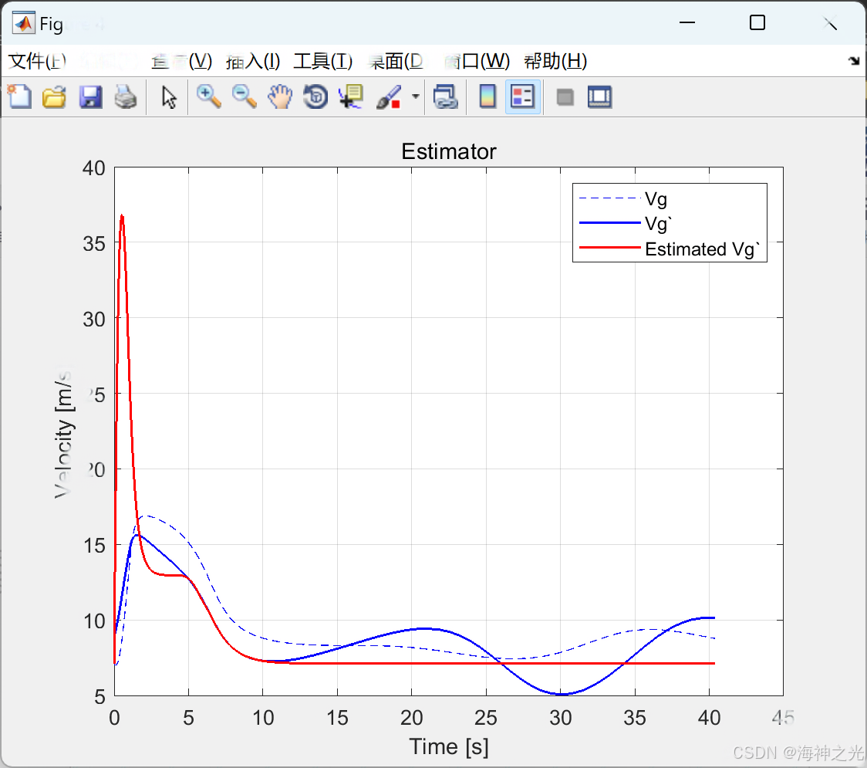Click the solid blue curve minimum near 30 s
The width and height of the screenshot is (867, 768).
561,693
